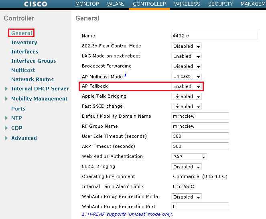Click the controller Name input field
This screenshot has width=266, height=219.
click(214, 36)
